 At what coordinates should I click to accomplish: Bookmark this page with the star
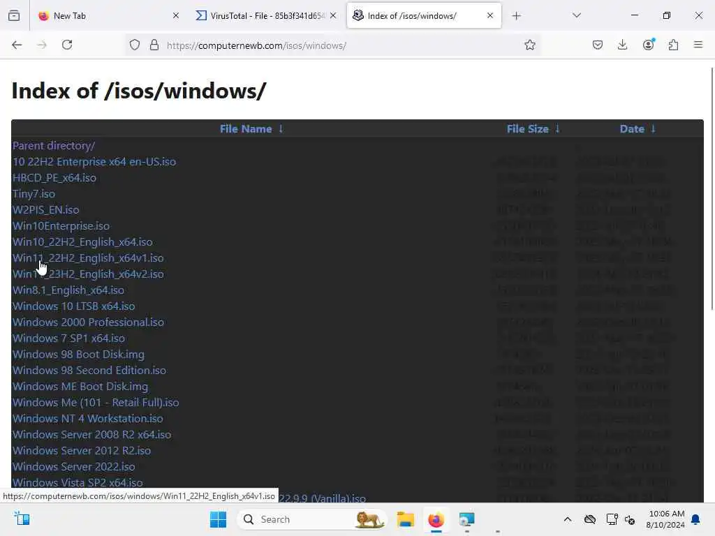529,45
